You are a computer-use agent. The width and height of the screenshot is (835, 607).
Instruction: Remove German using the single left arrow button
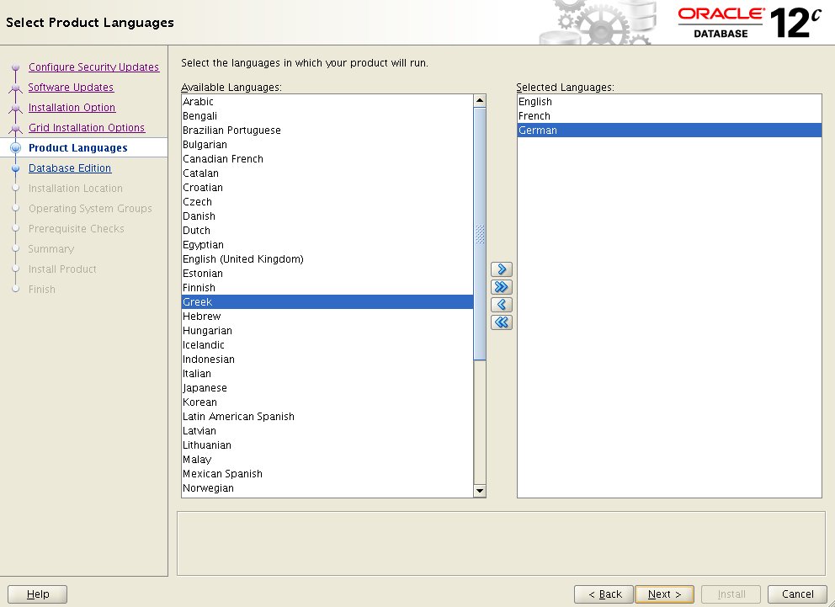501,305
